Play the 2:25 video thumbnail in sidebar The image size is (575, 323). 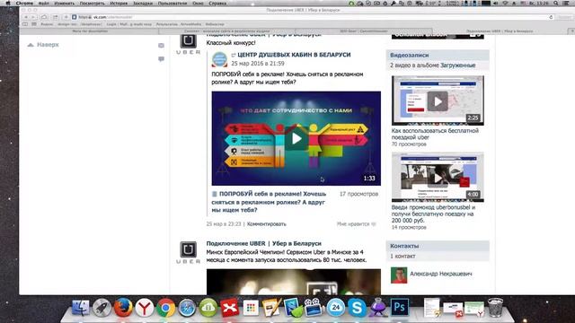click(438, 100)
